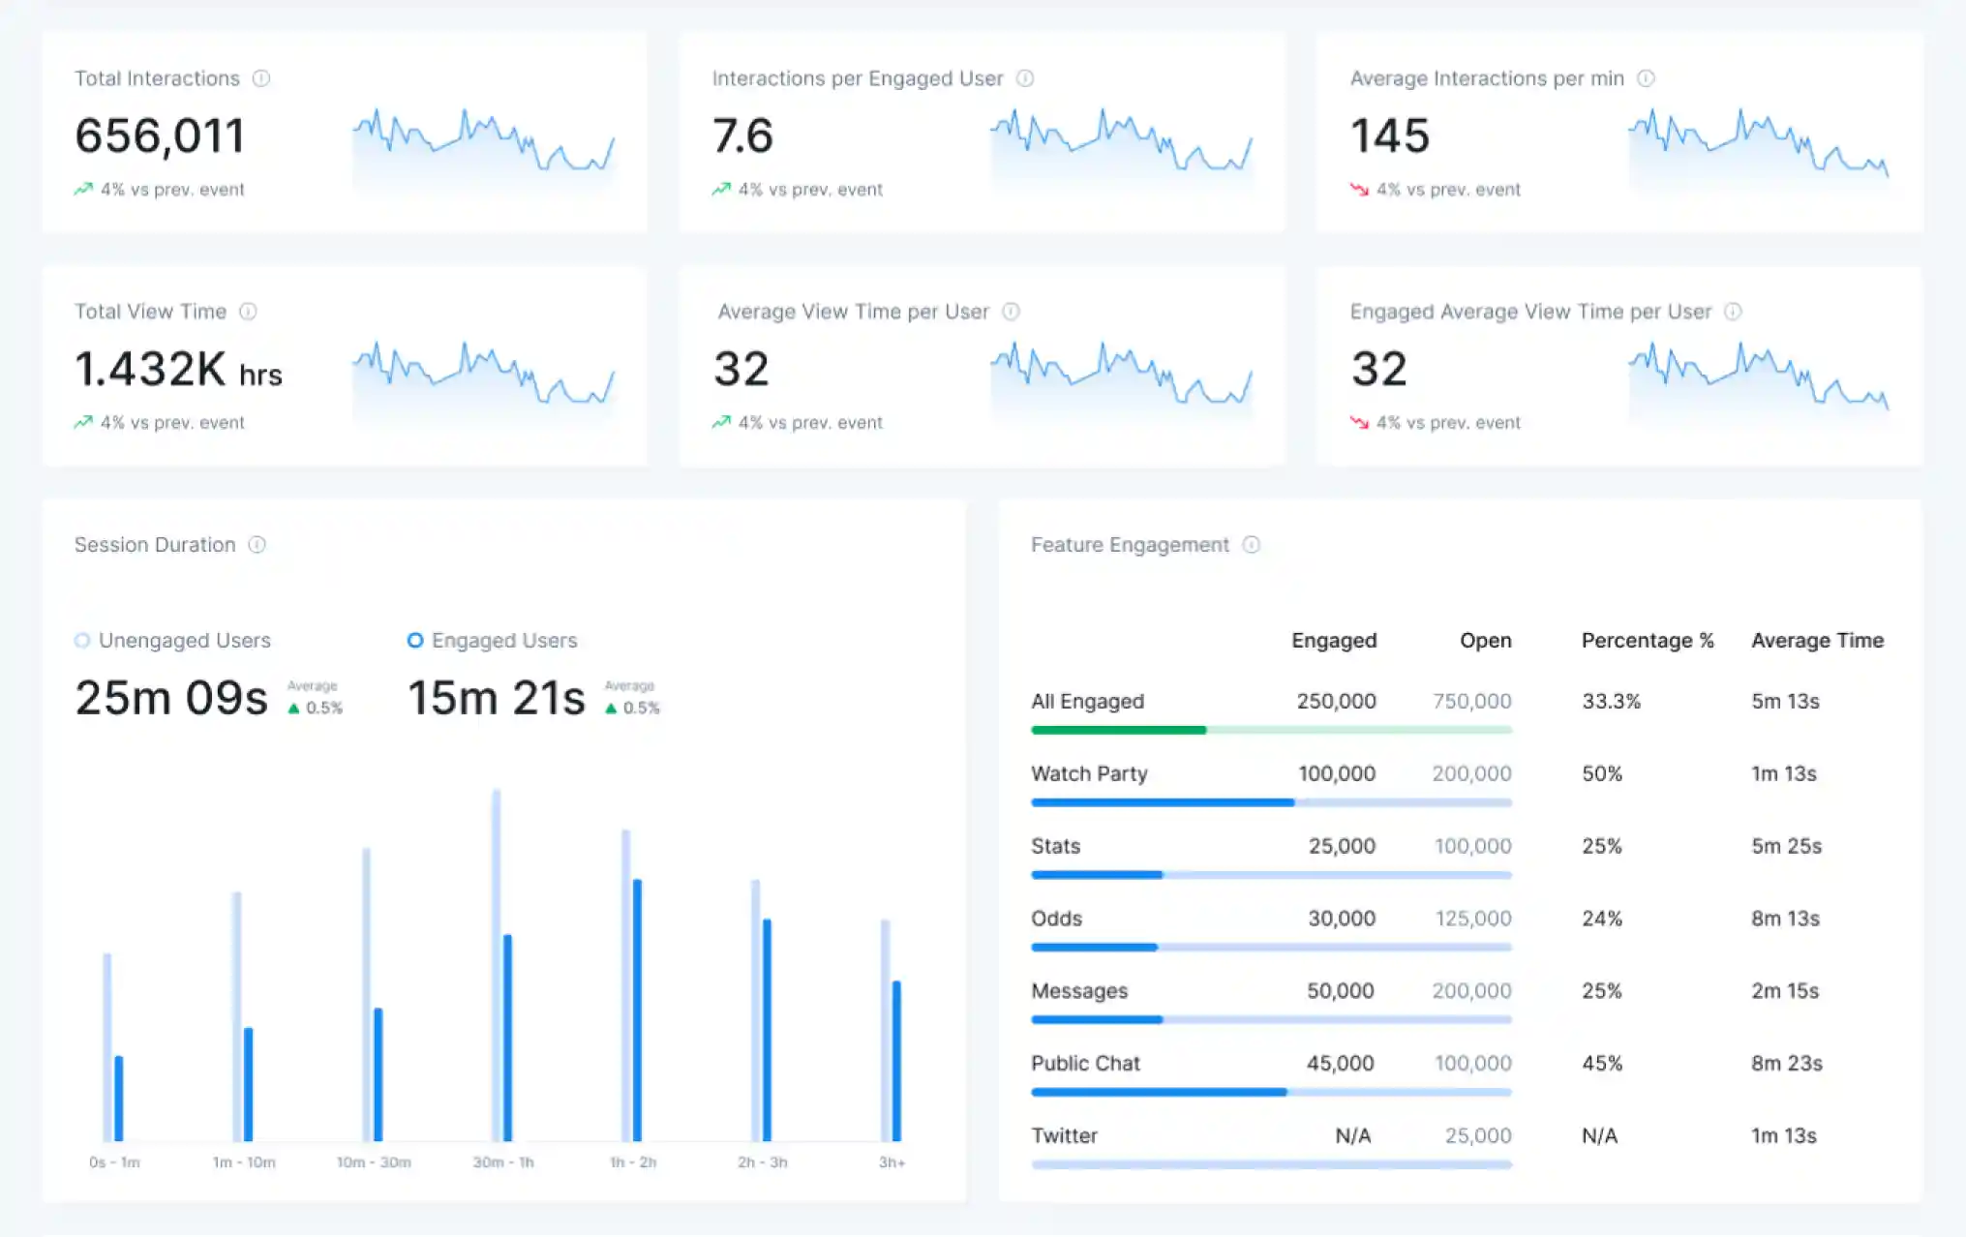Sort table by Engaged column header
This screenshot has width=1966, height=1237.
tap(1333, 641)
